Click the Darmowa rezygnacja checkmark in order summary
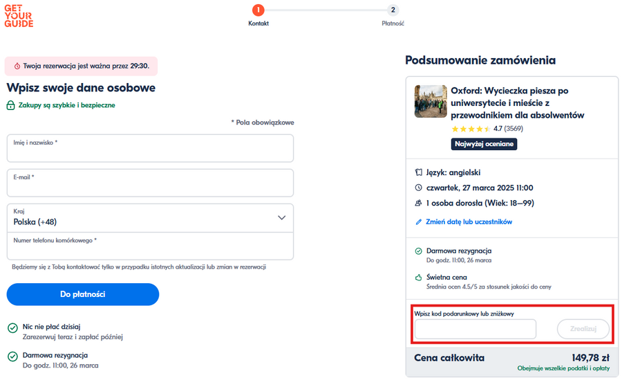This screenshot has height=380, width=622. (x=417, y=251)
